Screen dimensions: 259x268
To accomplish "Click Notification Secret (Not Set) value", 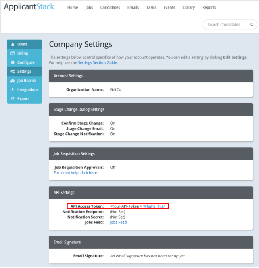I will click(117, 217).
